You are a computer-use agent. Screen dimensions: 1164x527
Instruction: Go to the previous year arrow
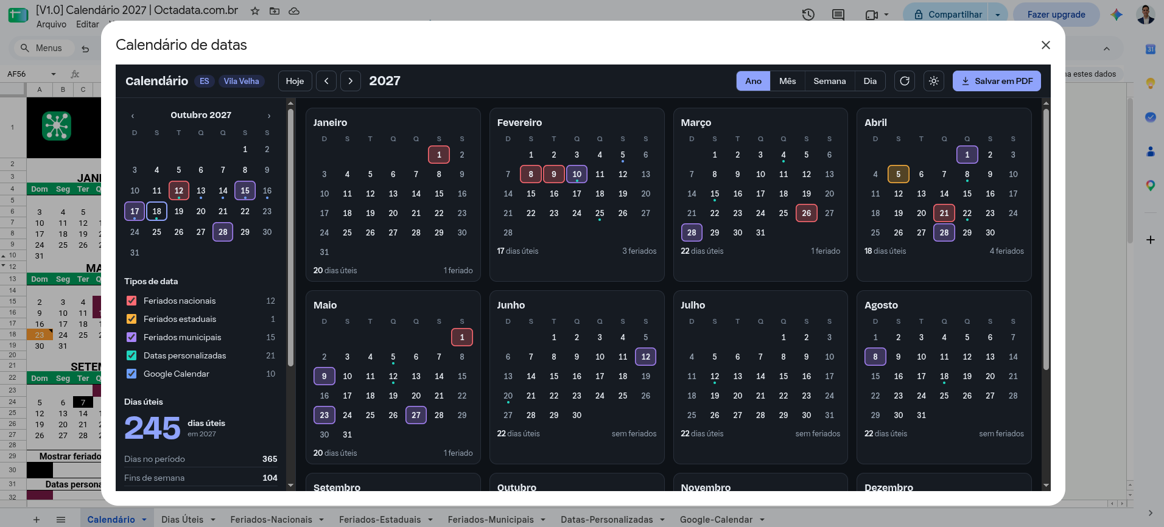326,81
